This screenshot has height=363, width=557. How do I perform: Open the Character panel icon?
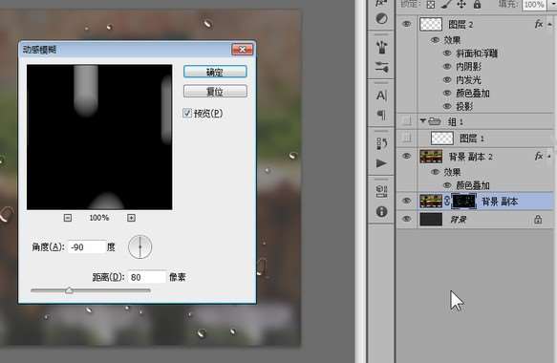tap(381, 96)
